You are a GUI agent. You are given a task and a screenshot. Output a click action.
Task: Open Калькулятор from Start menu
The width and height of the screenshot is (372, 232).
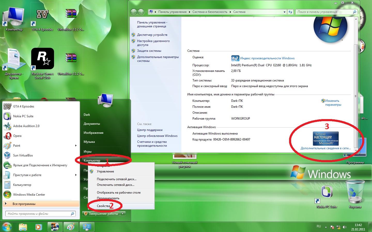point(41,185)
